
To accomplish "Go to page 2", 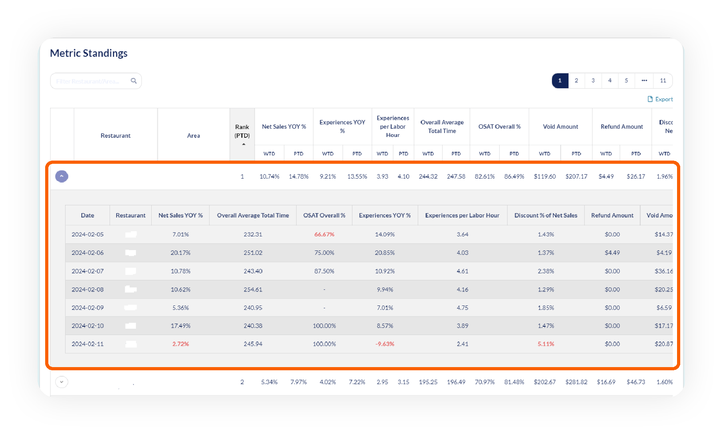I will 576,81.
